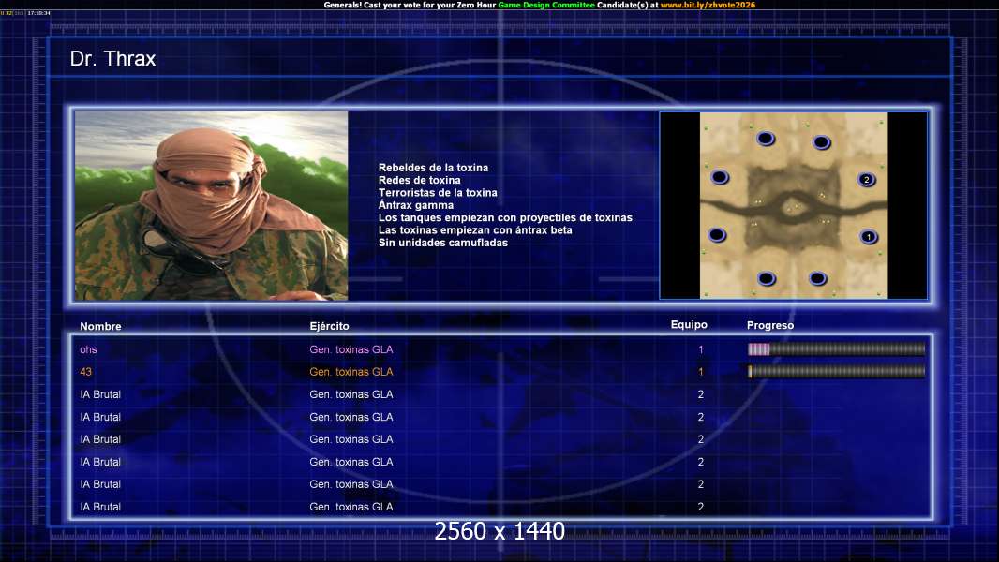The image size is (999, 562).
Task: Click the line Rebeldes de la toxina
Action: click(x=433, y=168)
